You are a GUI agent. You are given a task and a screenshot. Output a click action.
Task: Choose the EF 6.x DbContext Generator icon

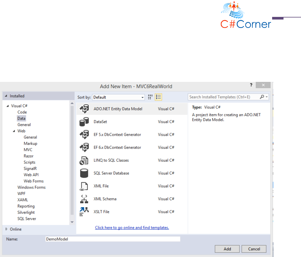(84, 147)
